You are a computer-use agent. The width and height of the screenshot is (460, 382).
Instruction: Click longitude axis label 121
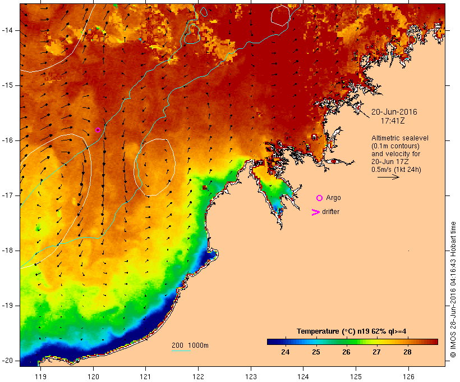(145, 377)
